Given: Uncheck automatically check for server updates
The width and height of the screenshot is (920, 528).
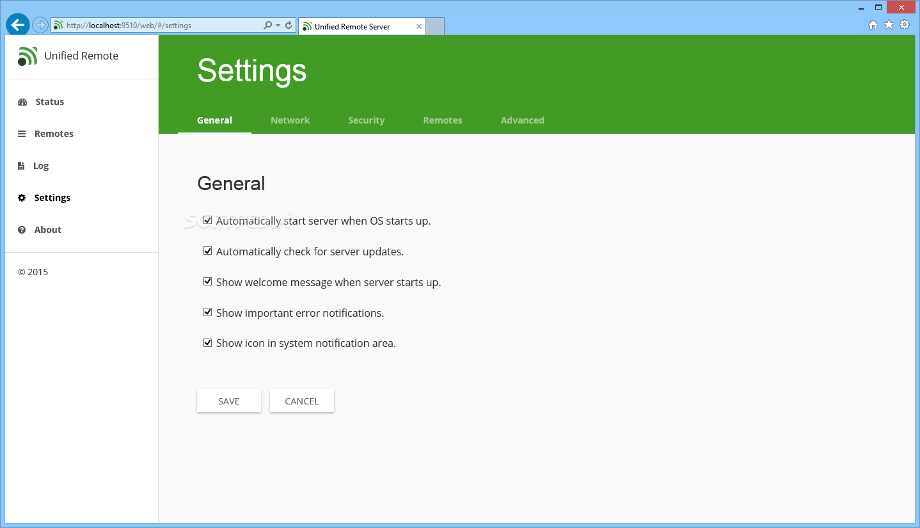Looking at the screenshot, I should [x=207, y=251].
